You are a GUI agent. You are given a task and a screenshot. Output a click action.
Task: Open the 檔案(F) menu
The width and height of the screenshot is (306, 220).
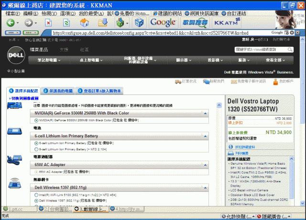(13, 13)
